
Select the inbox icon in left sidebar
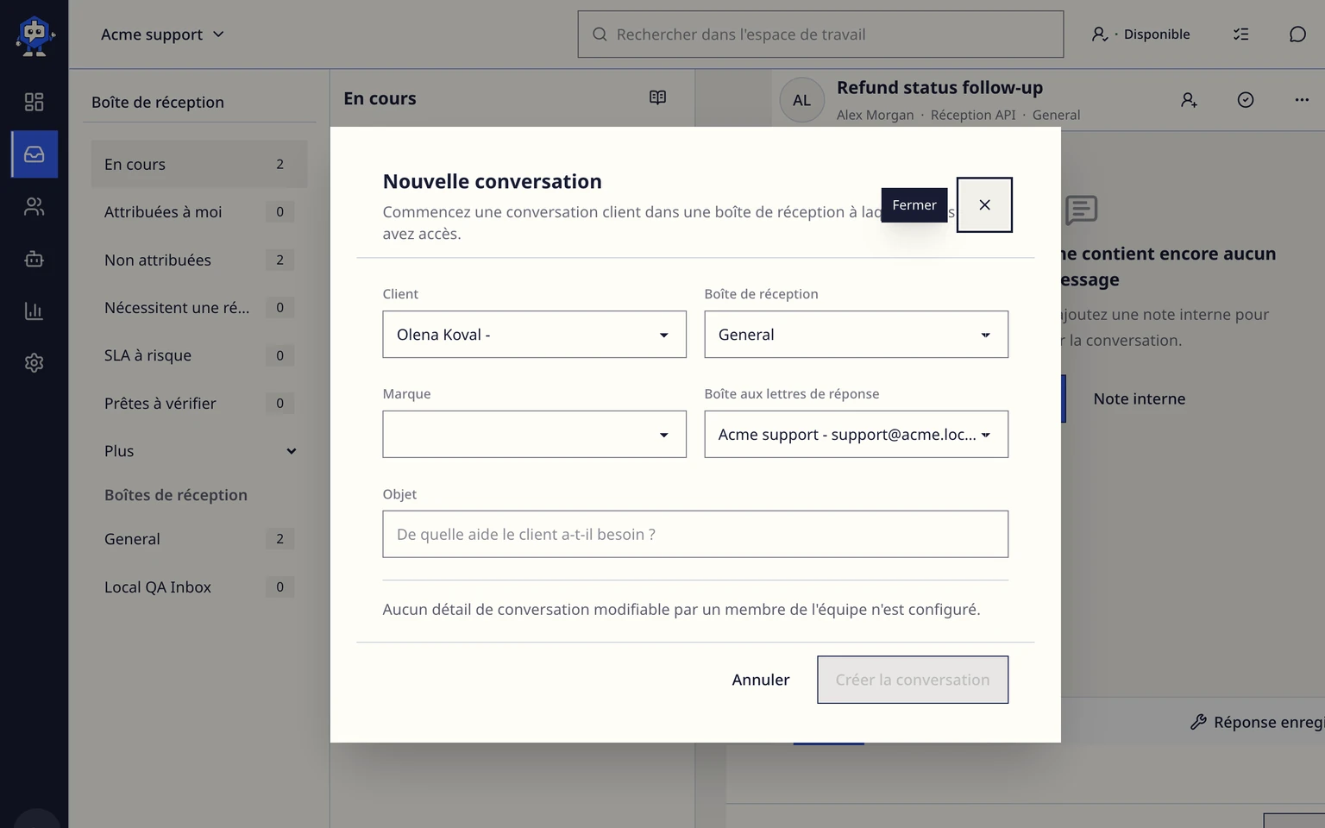(35, 154)
